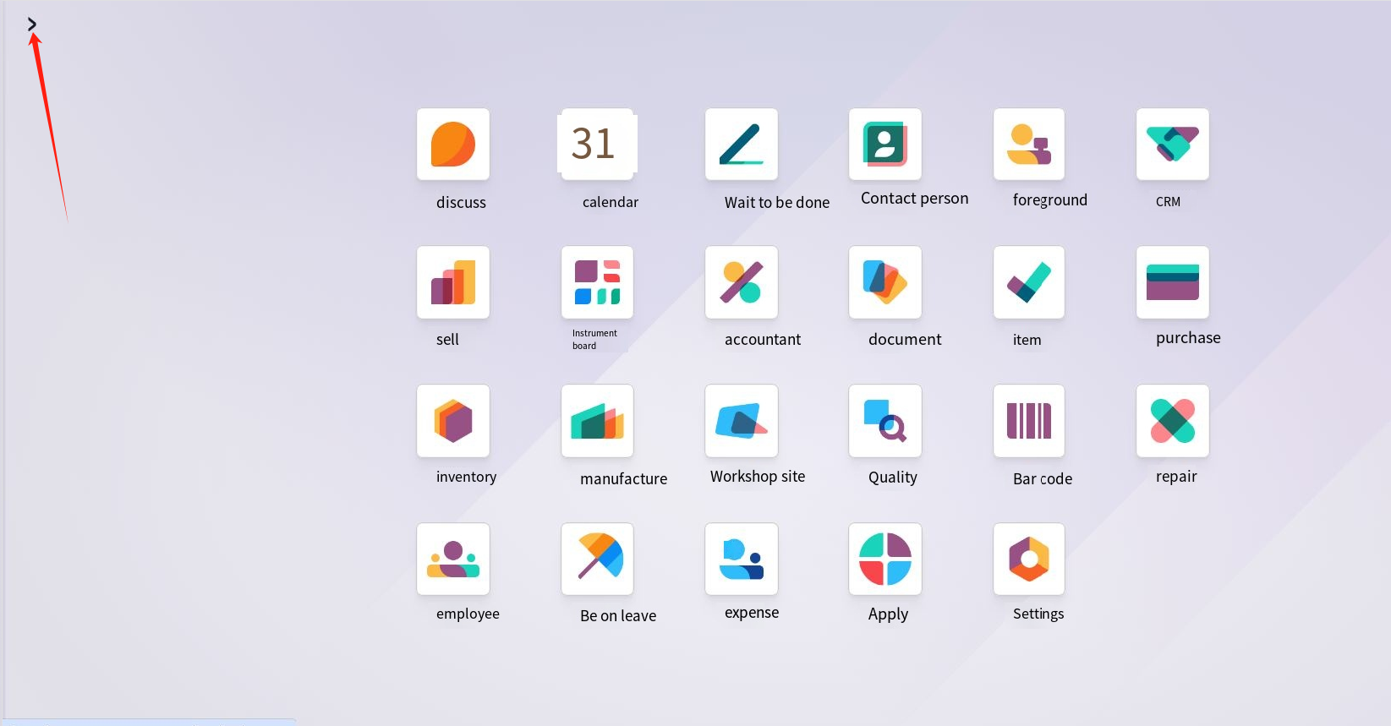Viewport: 1391px width, 726px height.
Task: Click the sell label text
Action: coord(447,340)
